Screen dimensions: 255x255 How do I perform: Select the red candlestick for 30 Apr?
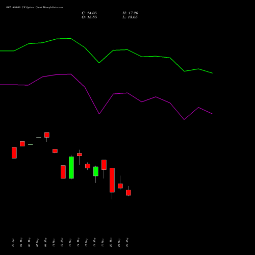(14, 153)
